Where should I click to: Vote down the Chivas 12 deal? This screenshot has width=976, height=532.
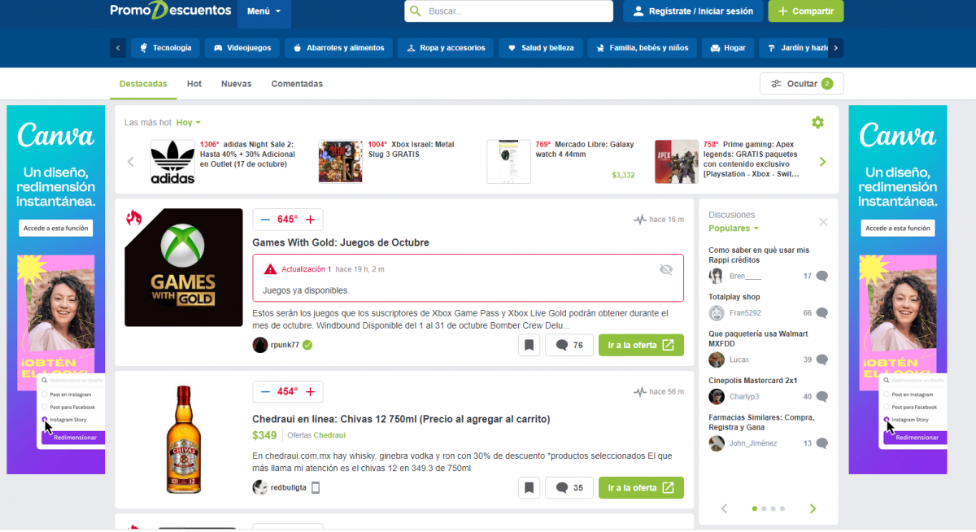265,392
